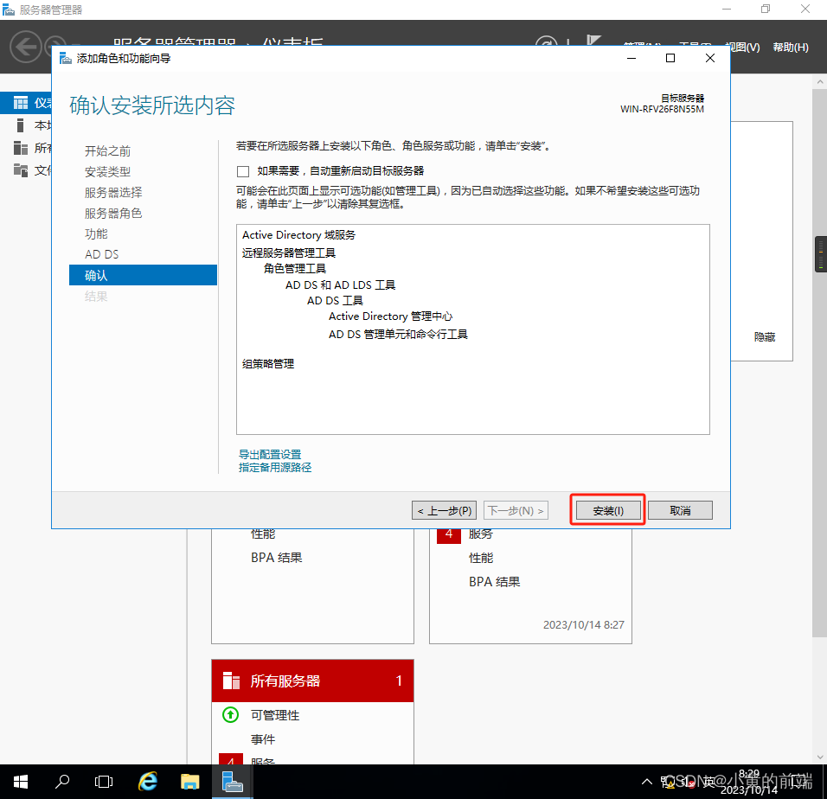Click Server Manager notifications flag icon
827x799 pixels.
(594, 42)
